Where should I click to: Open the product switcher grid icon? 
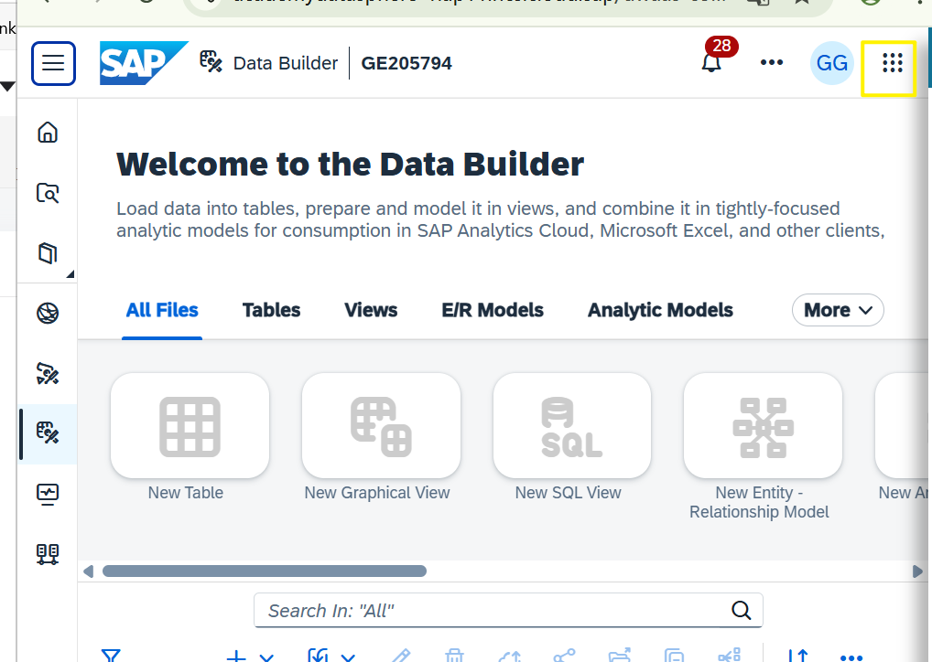tap(893, 63)
